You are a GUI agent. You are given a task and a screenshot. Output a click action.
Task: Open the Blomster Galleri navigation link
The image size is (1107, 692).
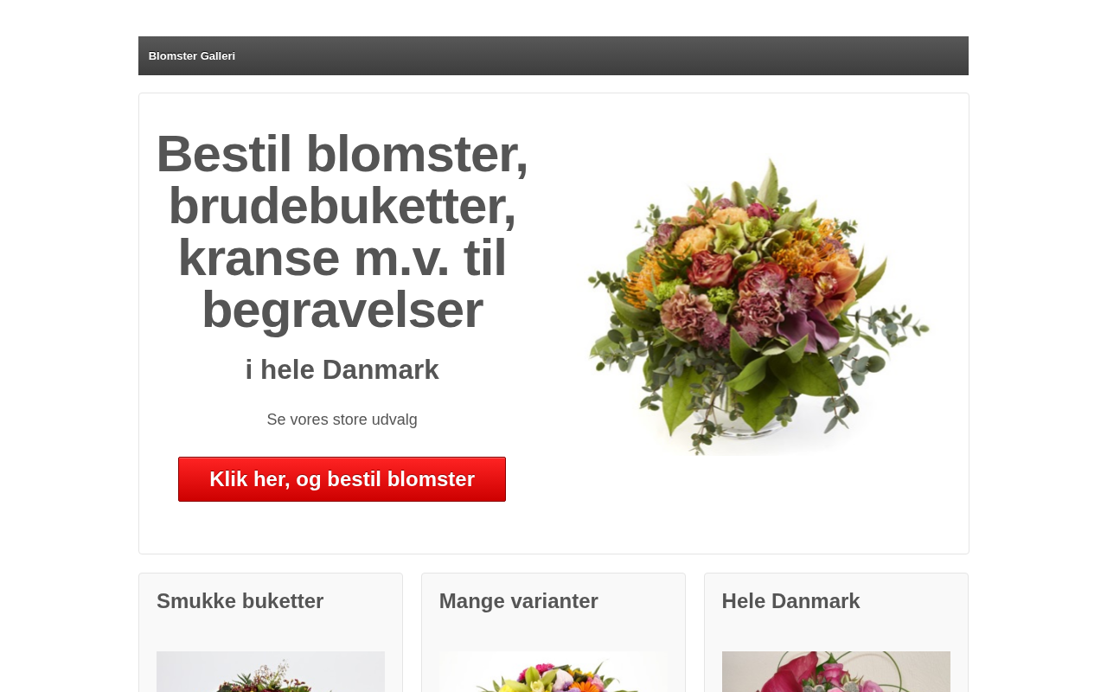pos(192,56)
